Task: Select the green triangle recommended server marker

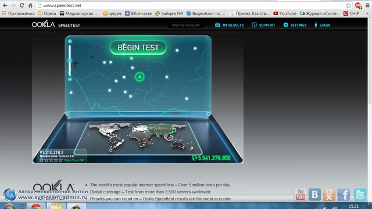Action: click(139, 77)
